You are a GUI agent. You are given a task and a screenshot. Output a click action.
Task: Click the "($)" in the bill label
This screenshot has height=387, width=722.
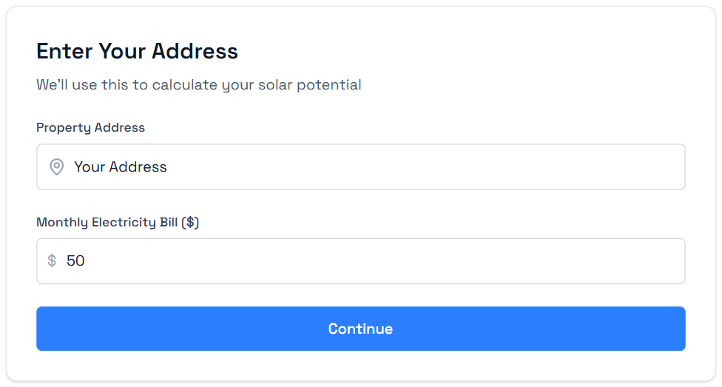[190, 222]
